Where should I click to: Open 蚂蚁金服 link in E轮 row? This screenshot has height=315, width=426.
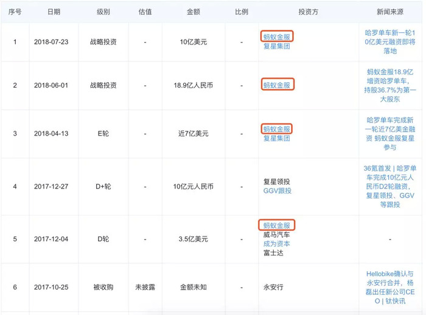click(x=276, y=129)
